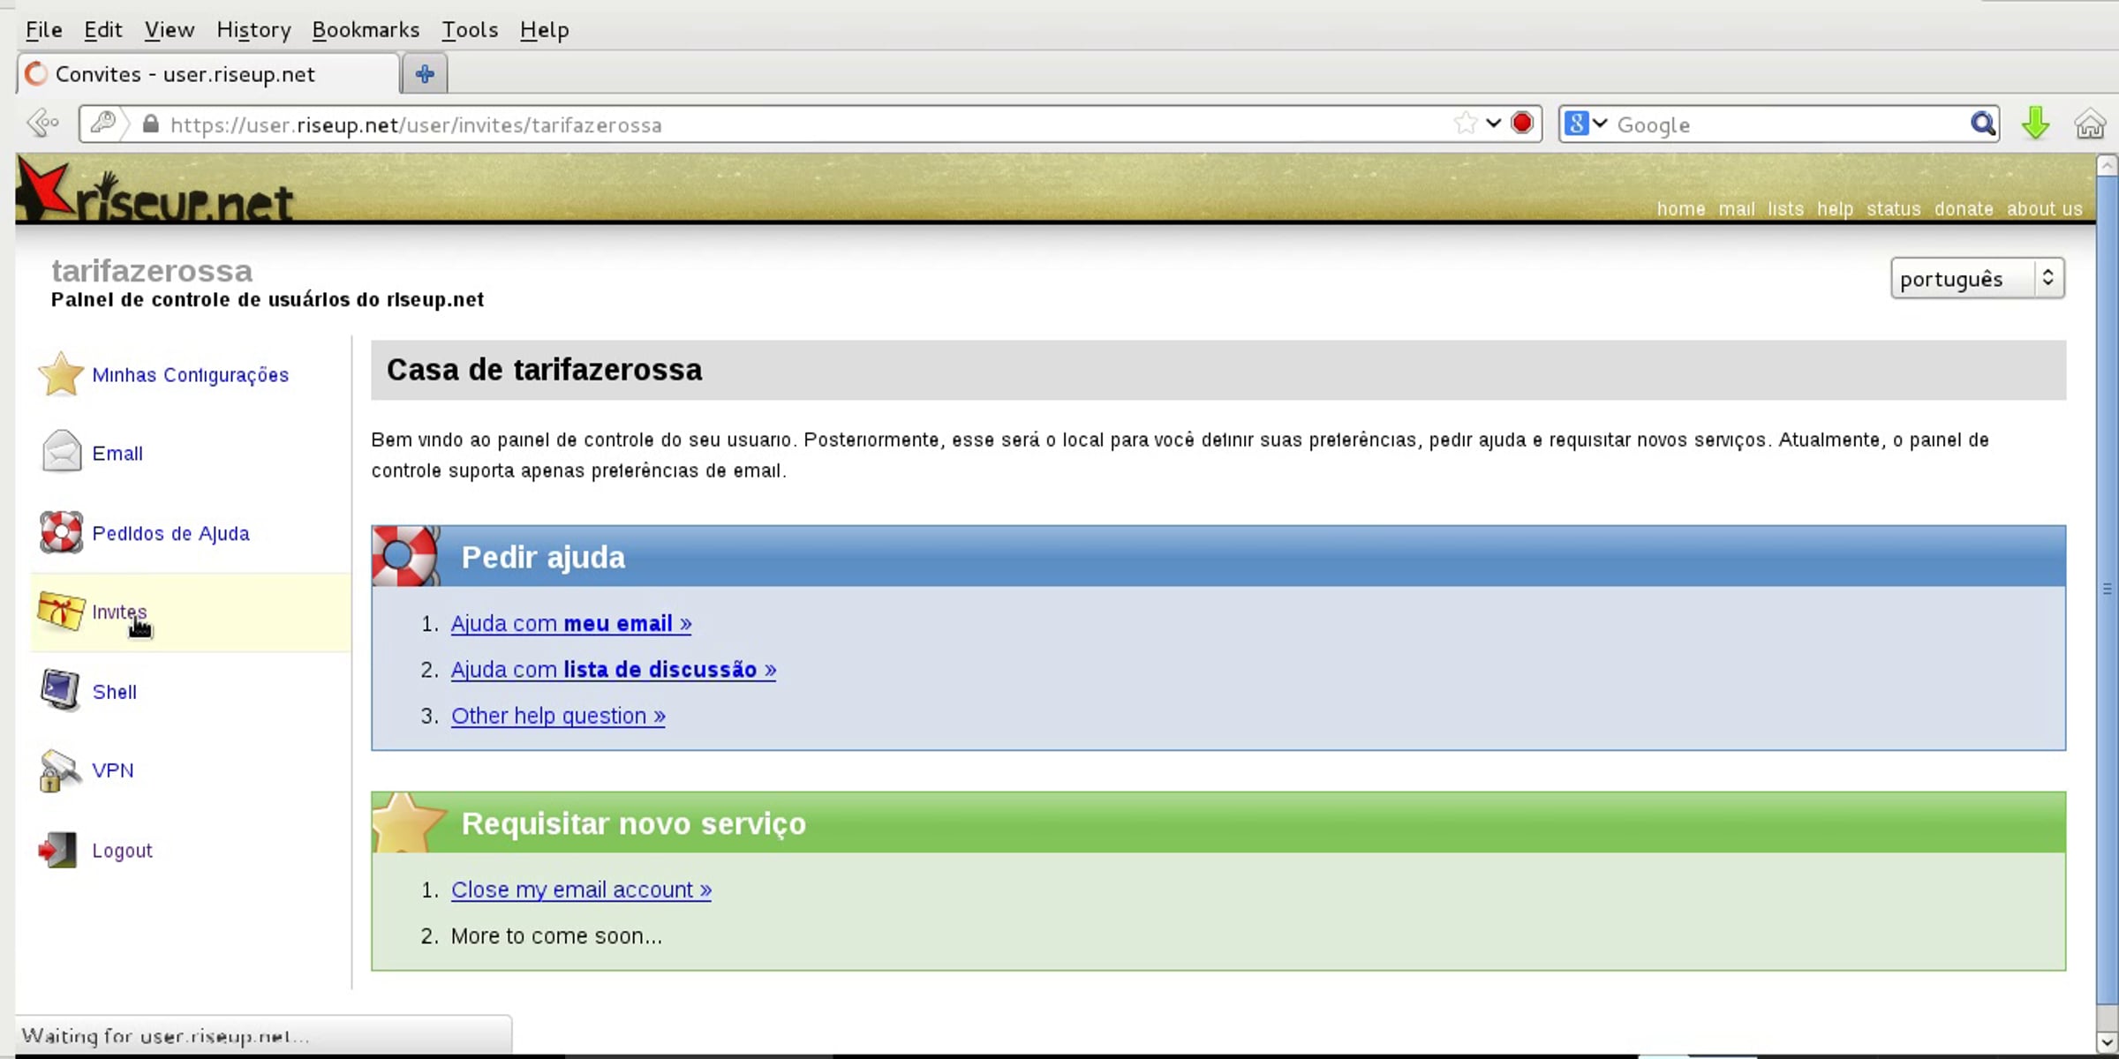Image resolution: width=2119 pixels, height=1059 pixels.
Task: Click the gold star Minhas Configurações icon
Action: [x=61, y=374]
